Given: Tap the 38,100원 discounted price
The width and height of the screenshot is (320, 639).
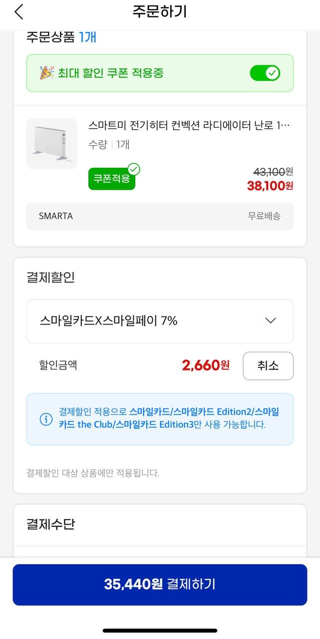Looking at the screenshot, I should [270, 186].
